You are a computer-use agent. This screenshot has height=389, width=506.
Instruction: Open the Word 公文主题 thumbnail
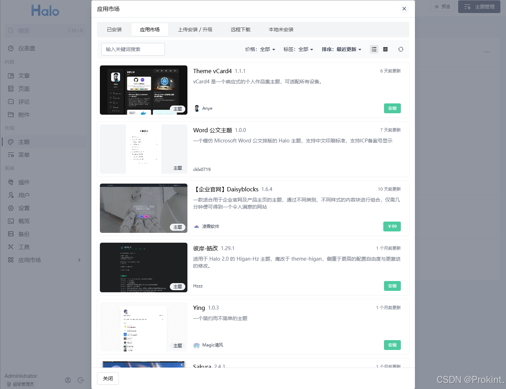point(143,149)
